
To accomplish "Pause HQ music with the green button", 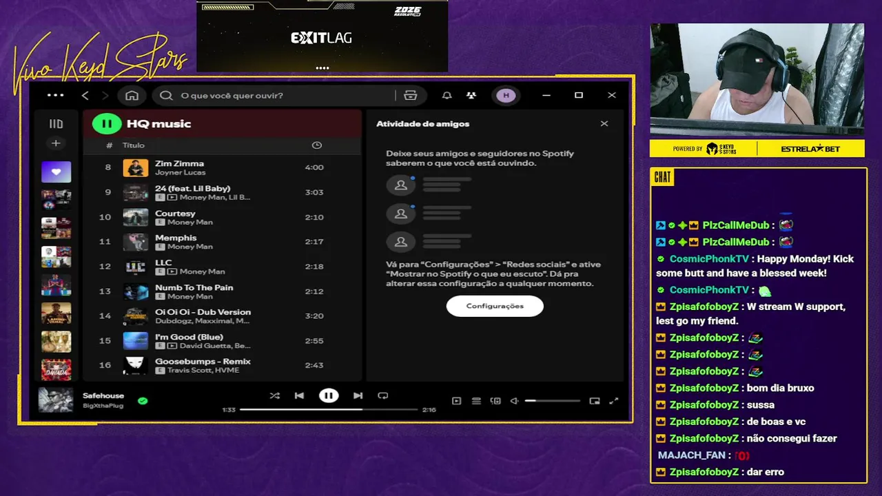I will pos(107,124).
